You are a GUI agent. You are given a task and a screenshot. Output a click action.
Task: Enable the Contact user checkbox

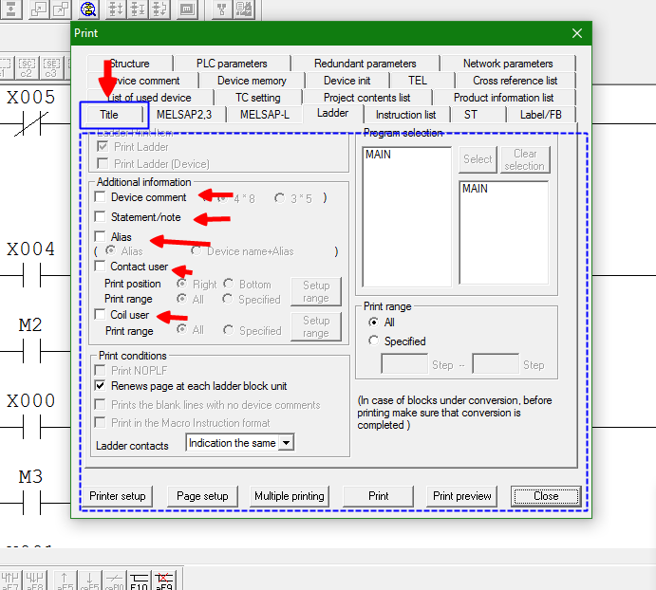coord(100,266)
